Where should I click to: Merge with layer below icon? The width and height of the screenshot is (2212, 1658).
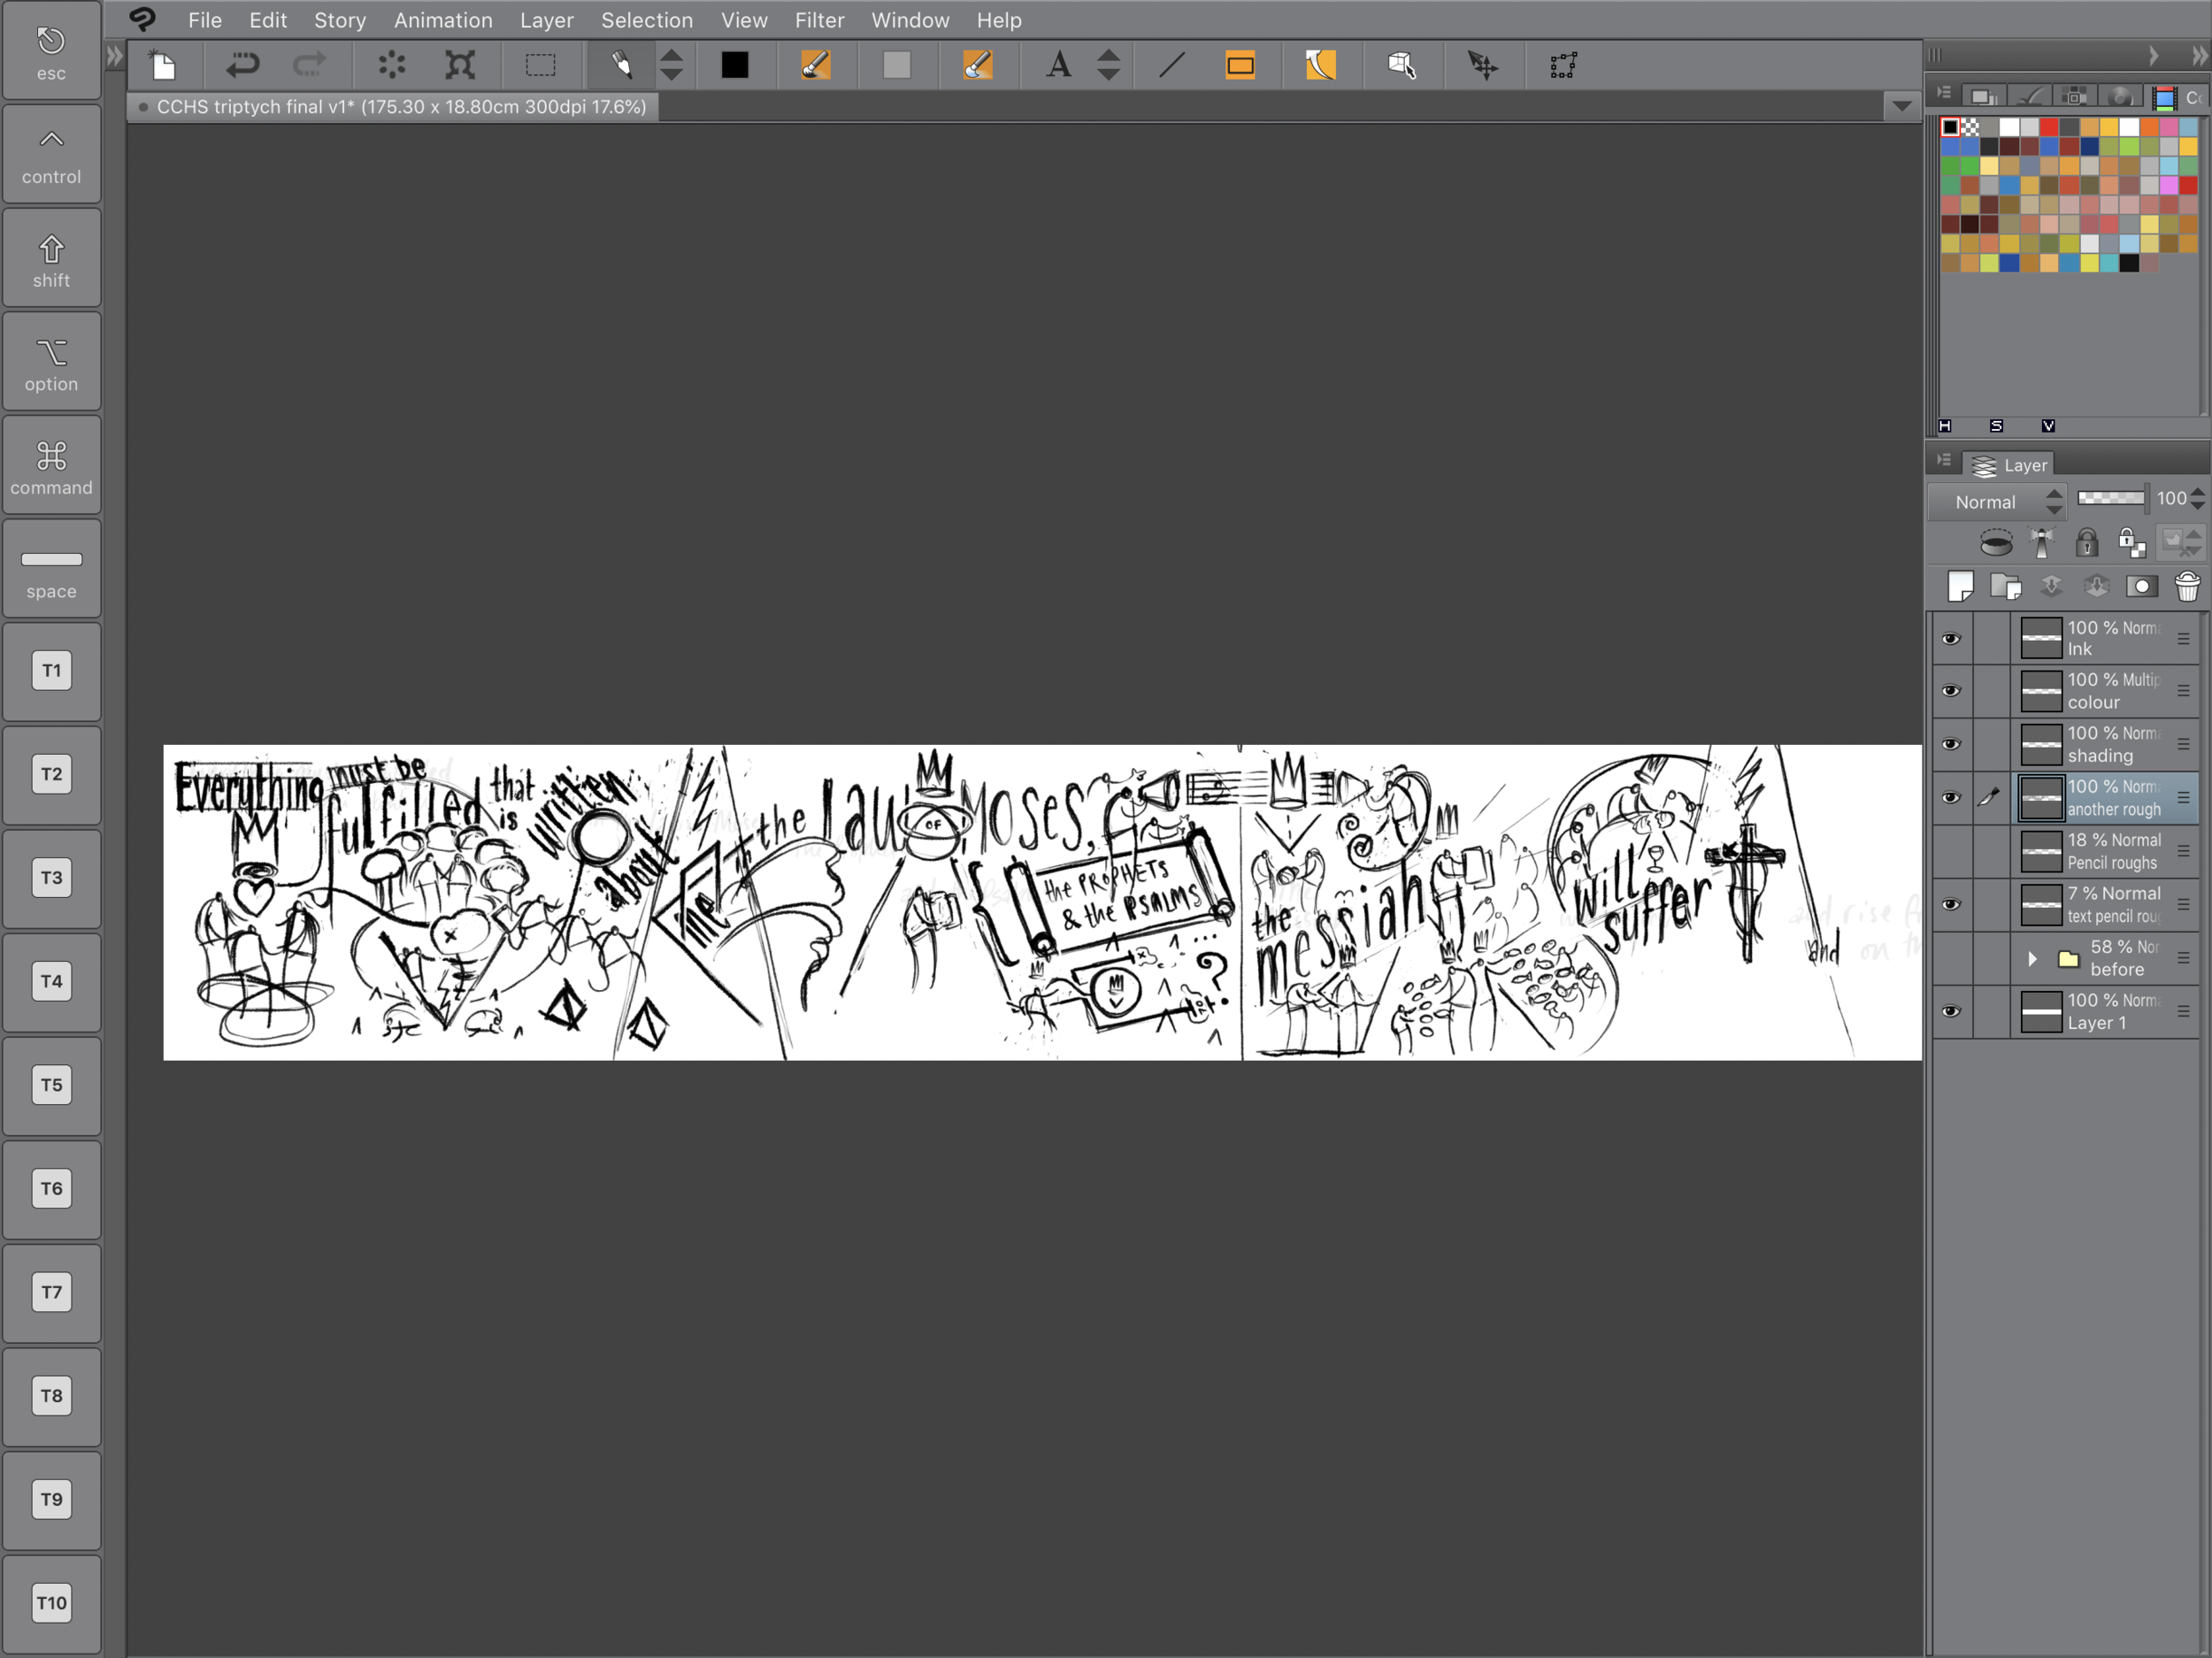pos(2097,587)
